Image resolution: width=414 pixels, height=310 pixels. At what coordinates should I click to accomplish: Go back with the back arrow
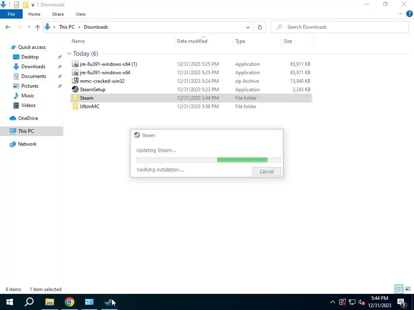(8, 27)
